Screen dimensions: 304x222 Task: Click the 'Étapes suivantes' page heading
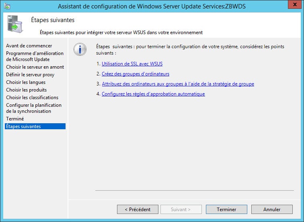53,20
